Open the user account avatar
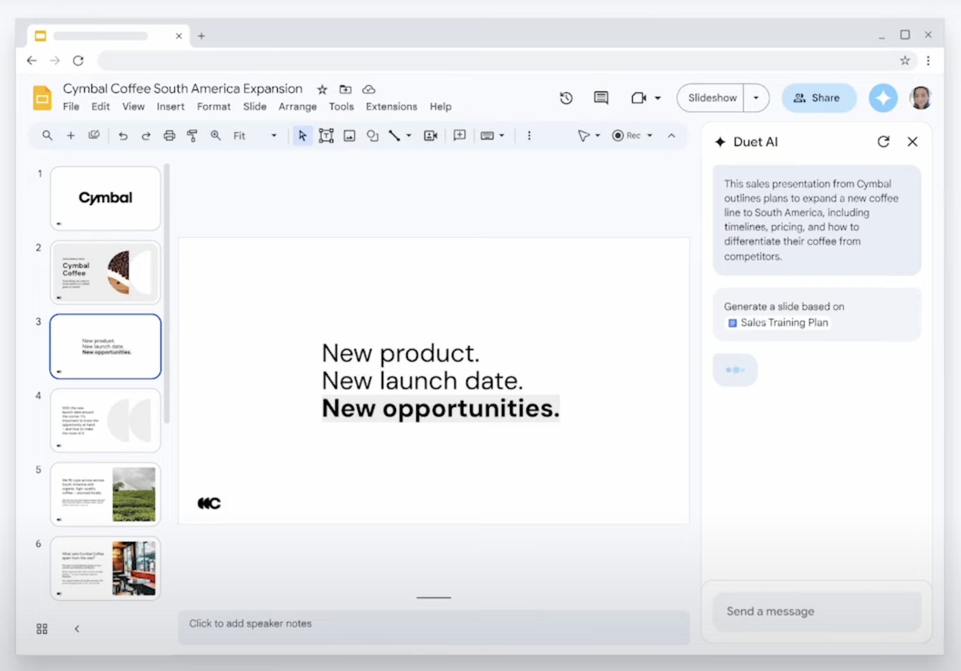Image resolution: width=961 pixels, height=671 pixels. 920,98
